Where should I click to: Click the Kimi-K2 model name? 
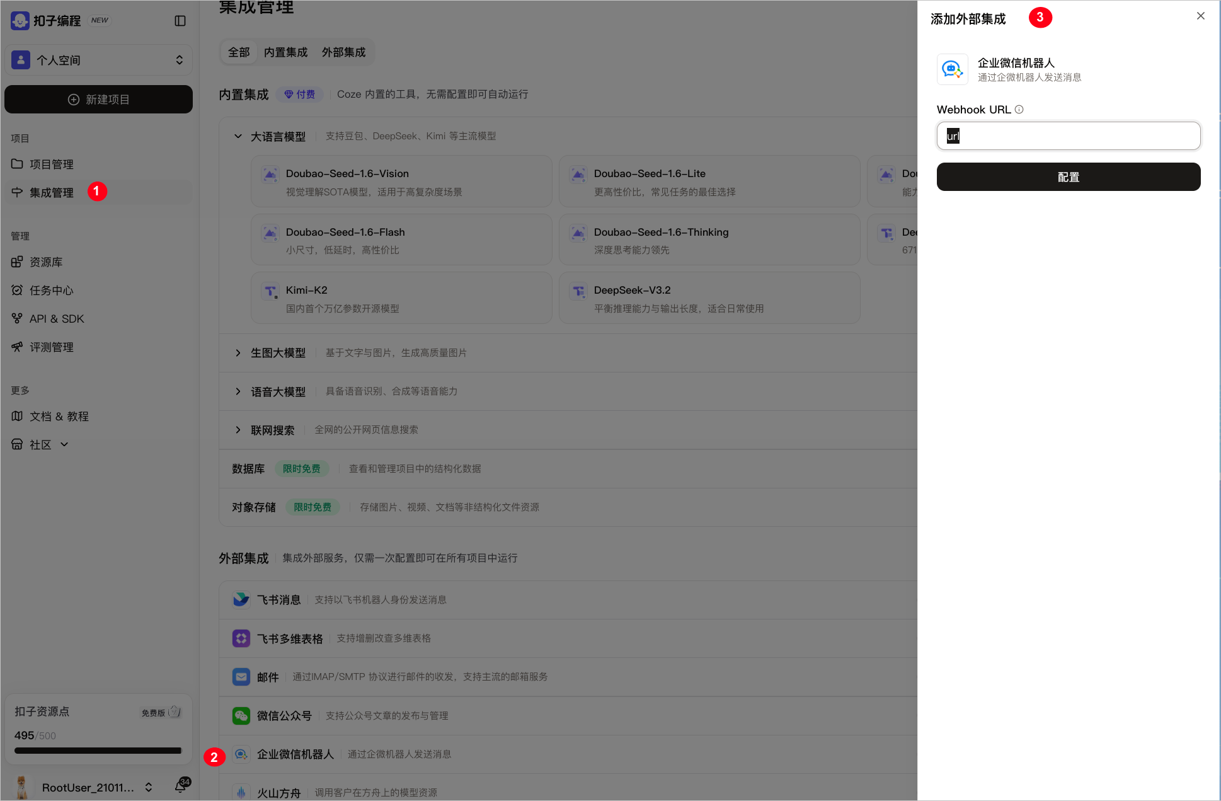coord(306,290)
